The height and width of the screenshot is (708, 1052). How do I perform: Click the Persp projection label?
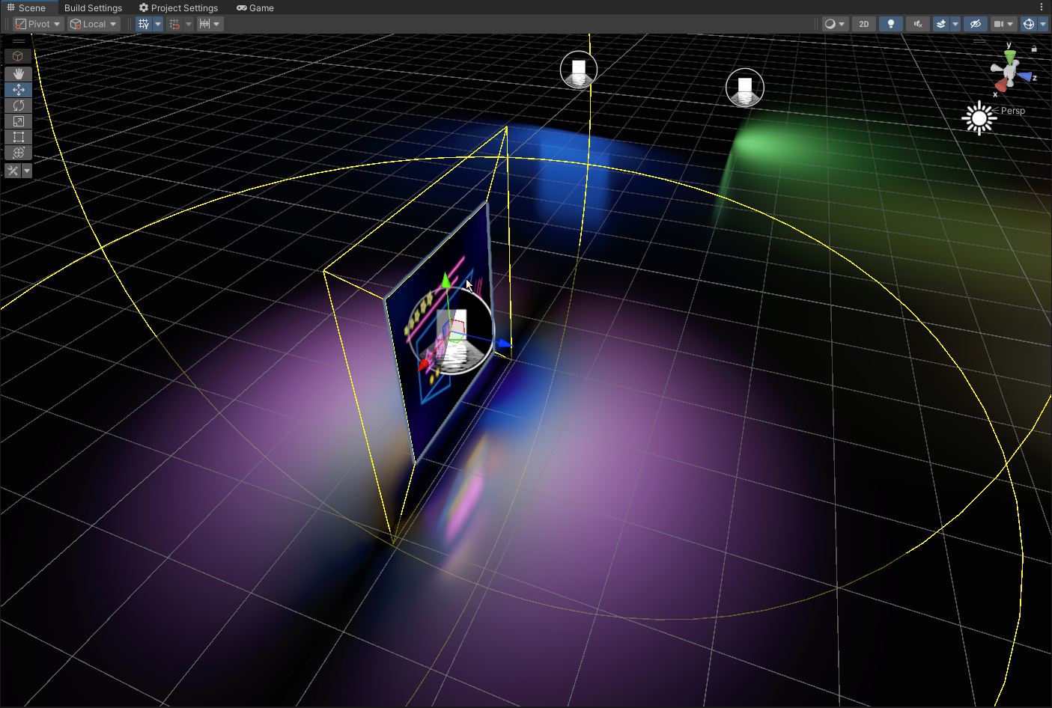click(x=1012, y=111)
